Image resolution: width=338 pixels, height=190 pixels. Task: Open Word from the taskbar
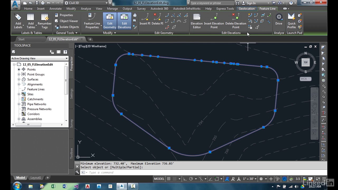click(x=65, y=186)
